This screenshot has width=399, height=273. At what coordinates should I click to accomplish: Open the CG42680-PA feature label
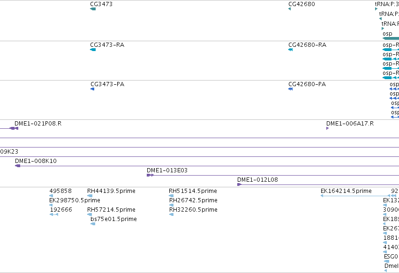307,84
